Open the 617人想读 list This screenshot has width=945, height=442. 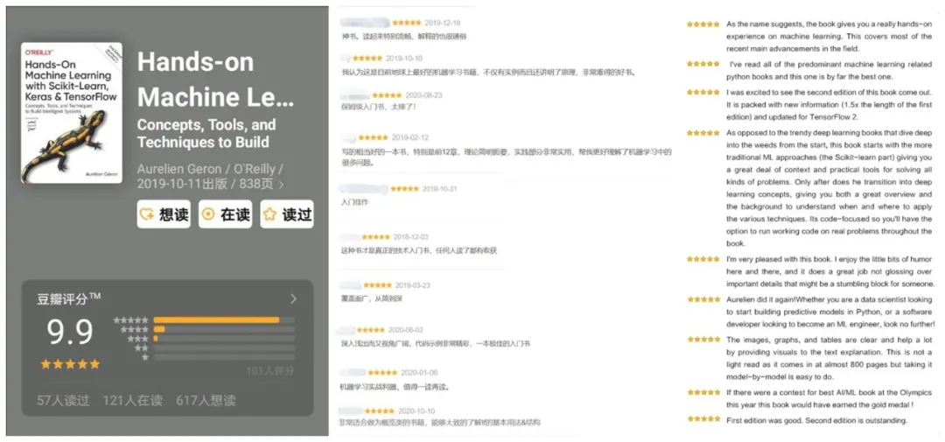click(206, 400)
